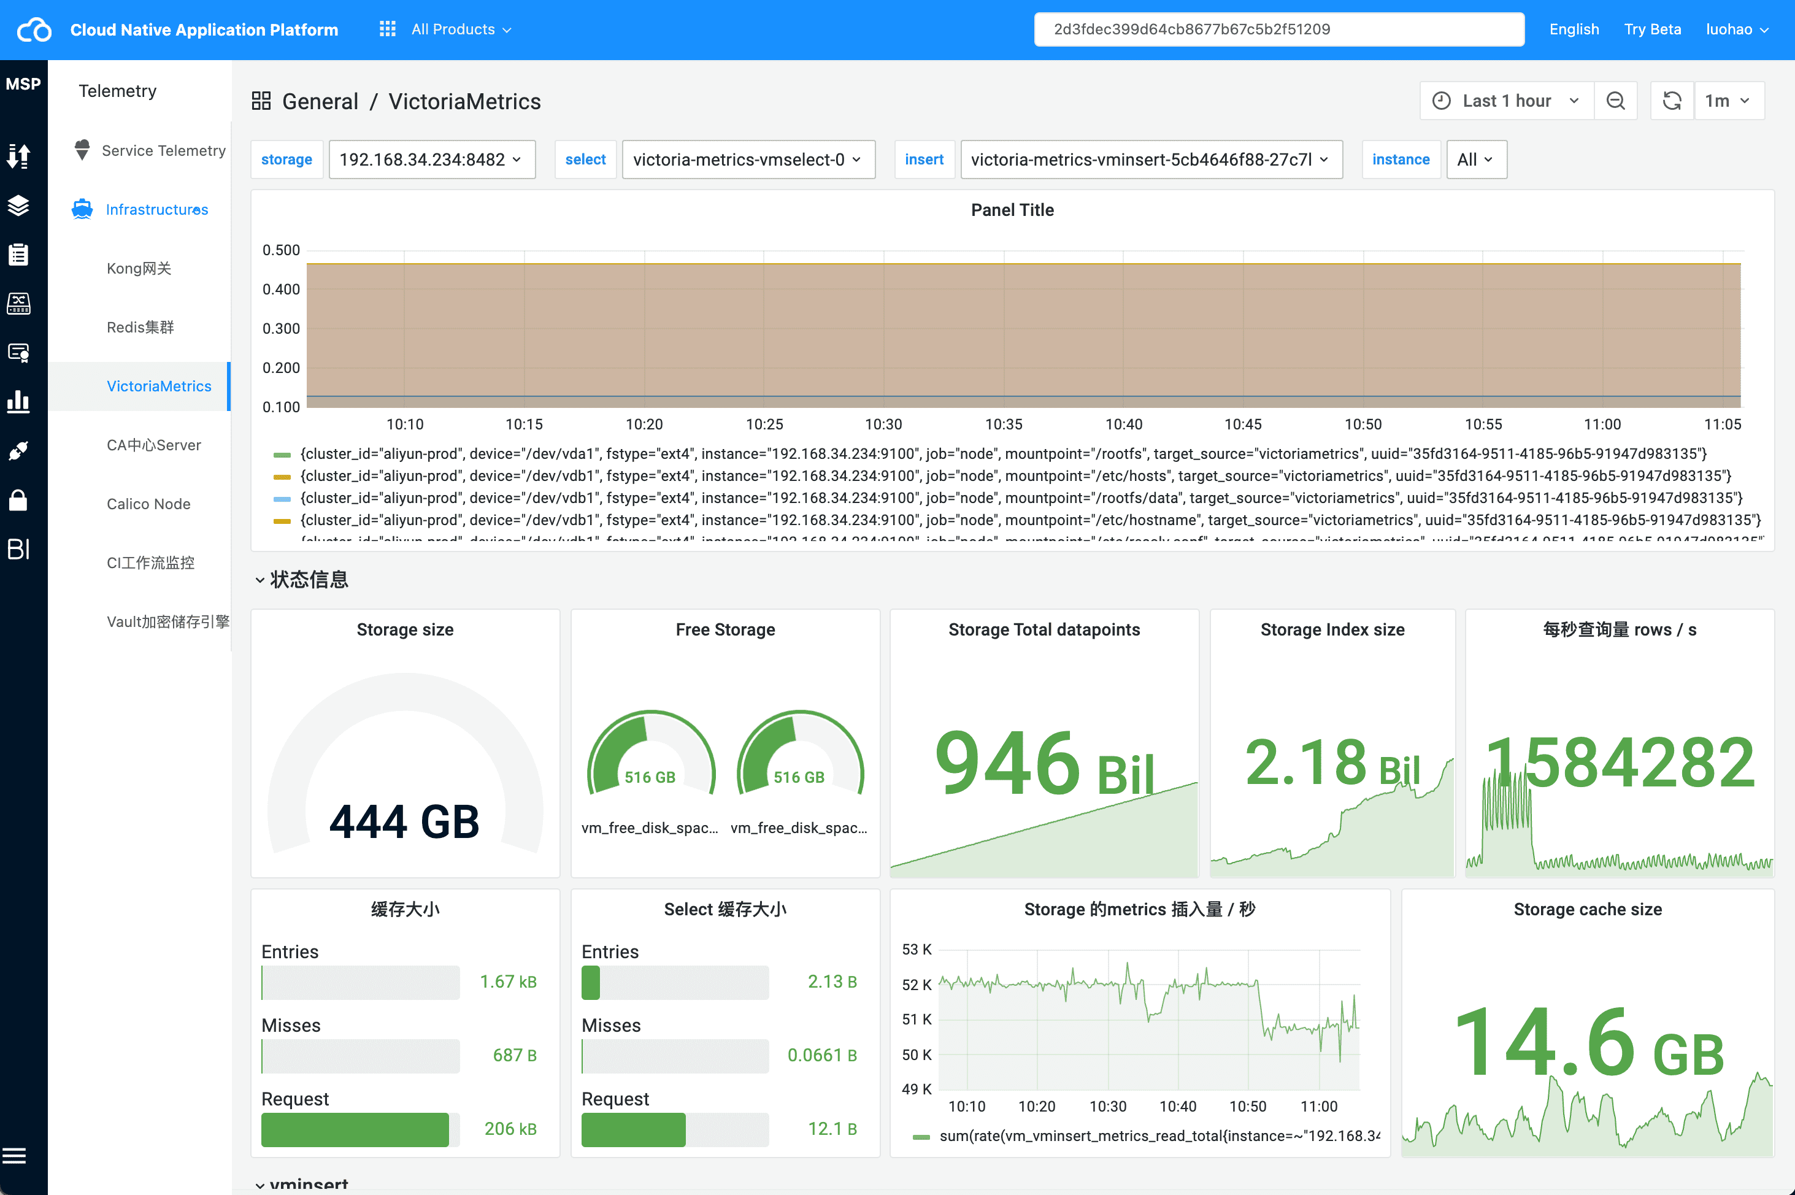Open the bar chart sidebar icon

[x=18, y=402]
